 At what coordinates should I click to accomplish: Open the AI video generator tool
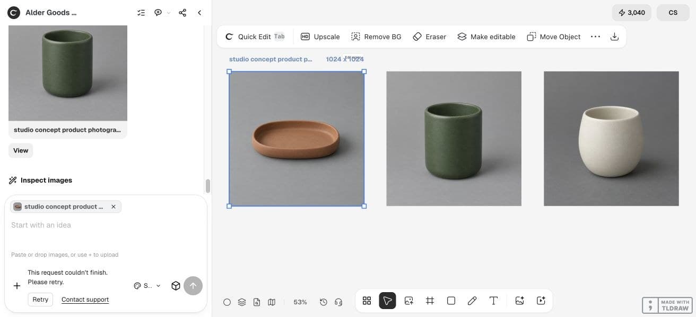pyautogui.click(x=541, y=301)
